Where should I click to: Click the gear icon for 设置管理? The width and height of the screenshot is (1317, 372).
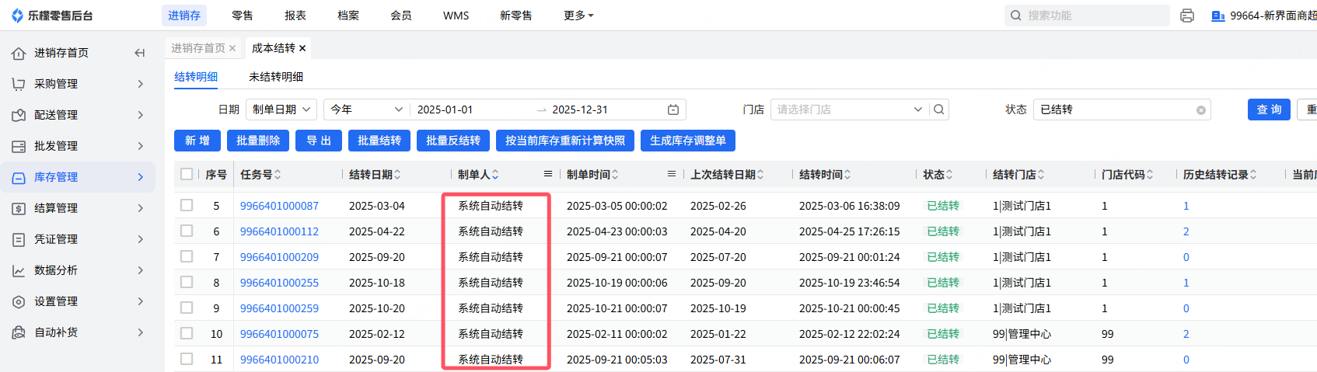point(19,301)
